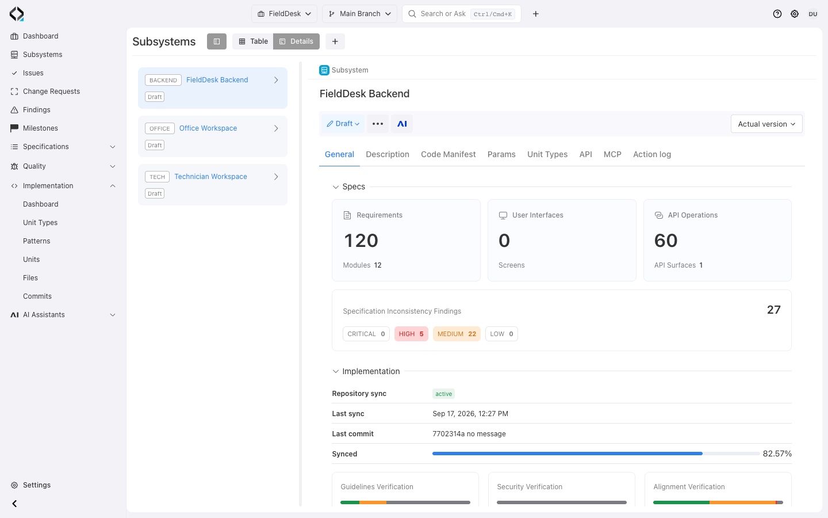Add a new view with plus button

pos(335,41)
